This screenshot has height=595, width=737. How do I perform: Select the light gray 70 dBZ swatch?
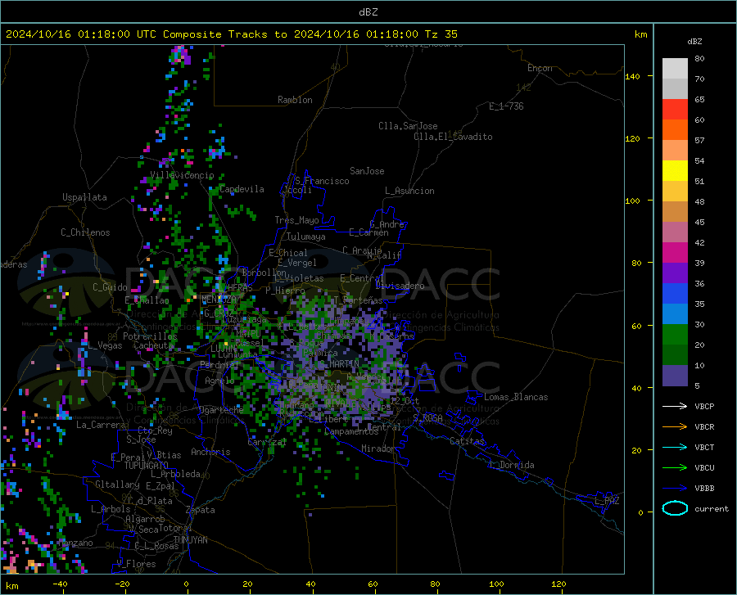tap(675, 69)
